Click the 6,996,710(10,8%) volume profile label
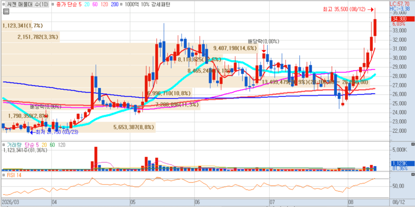This screenshot has width=415, height=207. (168, 93)
